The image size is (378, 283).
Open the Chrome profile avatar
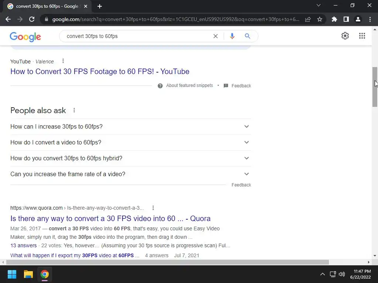[x=358, y=19]
